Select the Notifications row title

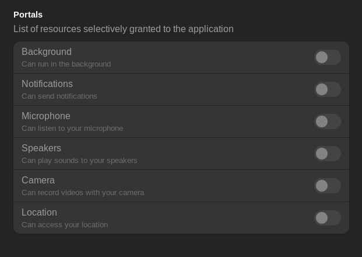(47, 84)
